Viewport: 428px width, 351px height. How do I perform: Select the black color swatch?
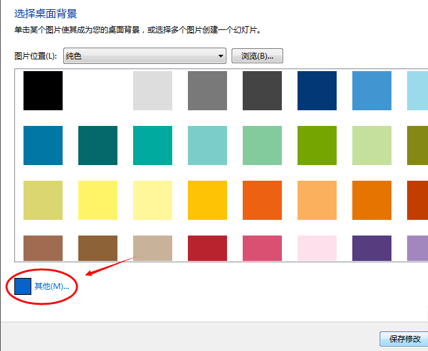point(43,91)
